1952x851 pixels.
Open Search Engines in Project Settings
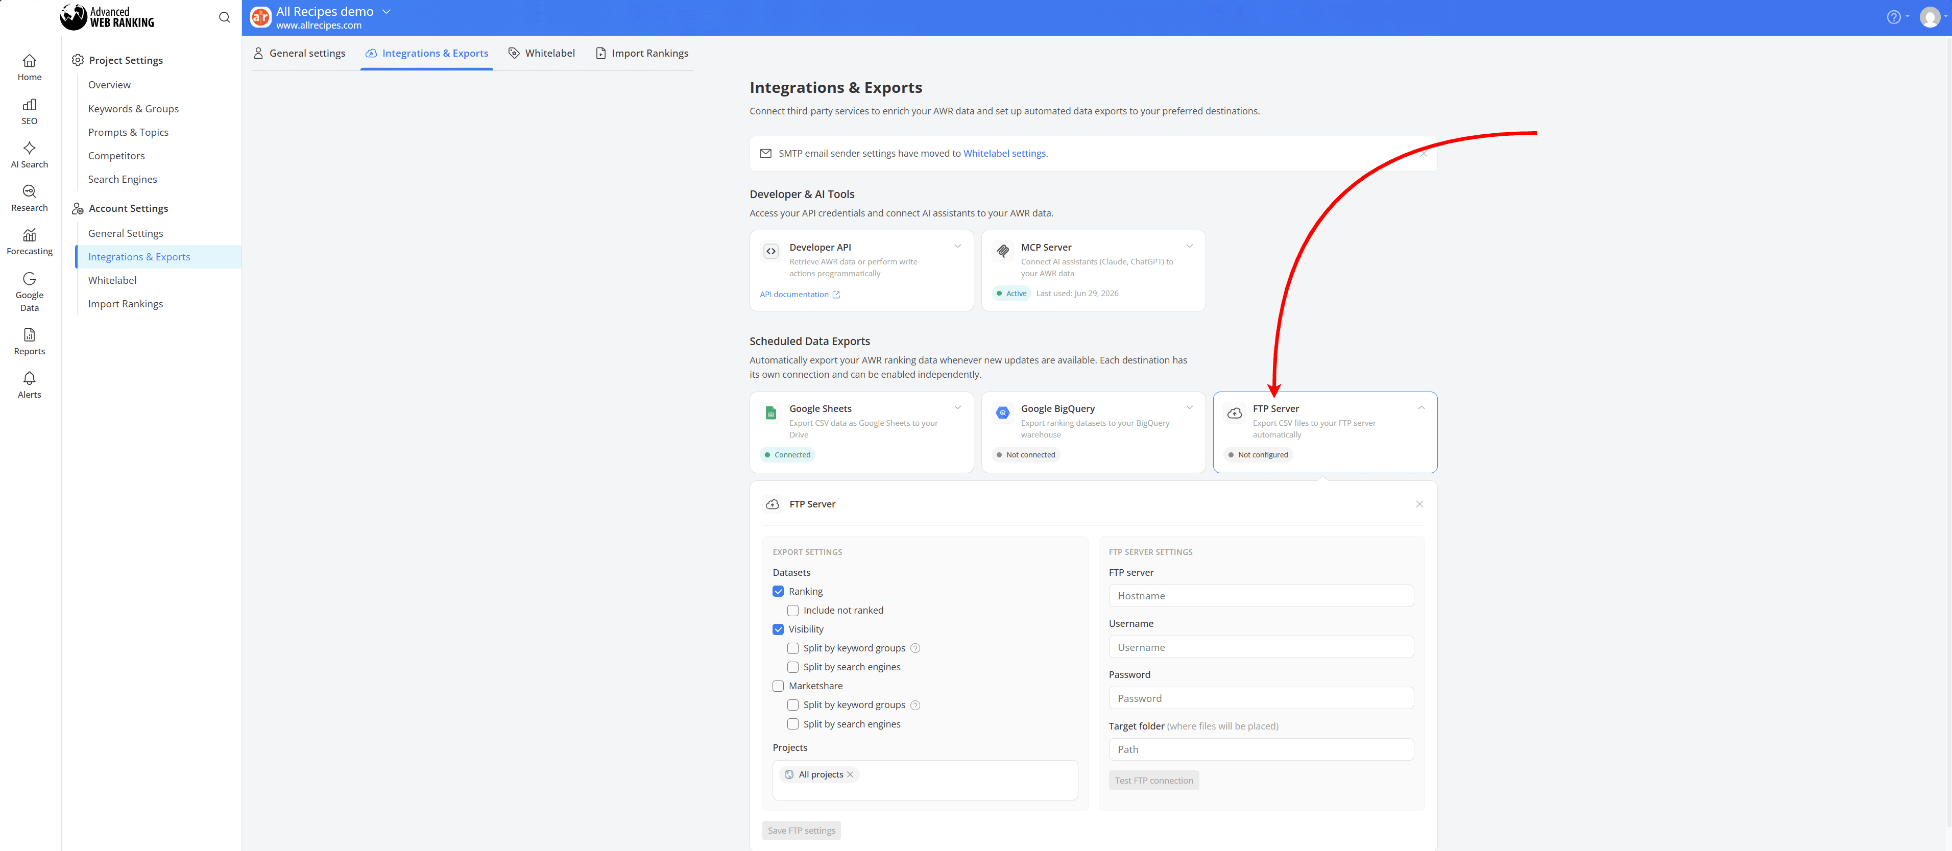tap(123, 180)
